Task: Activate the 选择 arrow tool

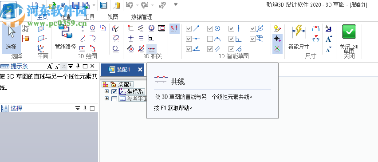Action: point(11,39)
